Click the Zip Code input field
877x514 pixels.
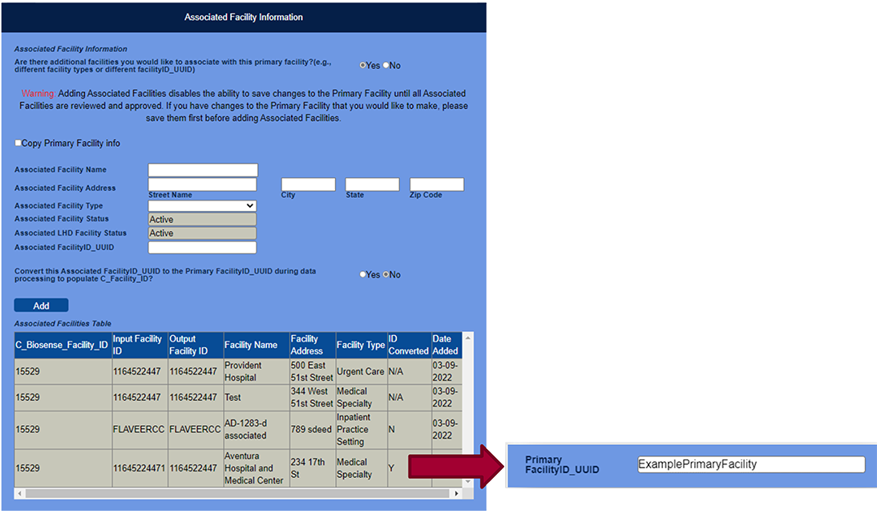[x=436, y=184]
